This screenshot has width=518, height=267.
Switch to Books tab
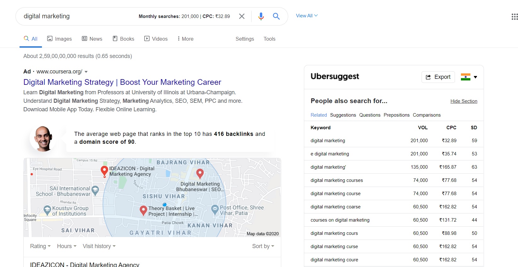(123, 39)
